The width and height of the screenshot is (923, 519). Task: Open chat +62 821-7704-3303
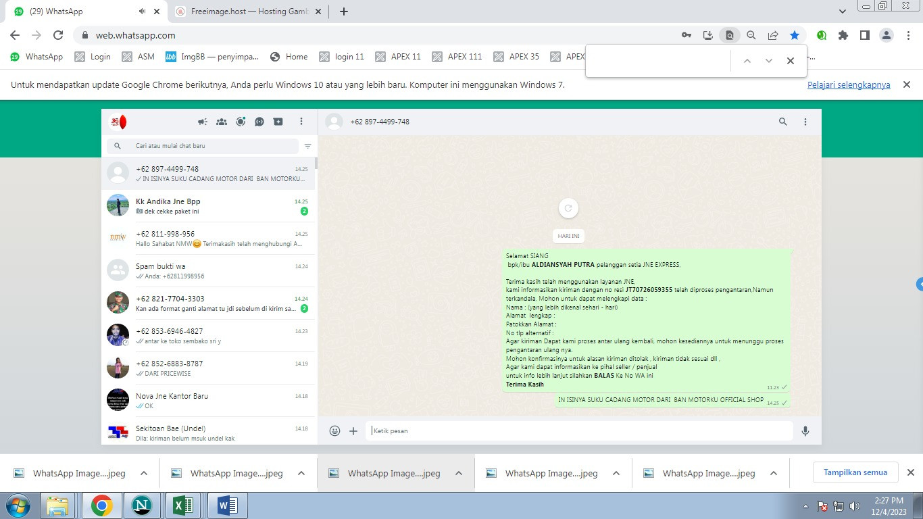[208, 303]
